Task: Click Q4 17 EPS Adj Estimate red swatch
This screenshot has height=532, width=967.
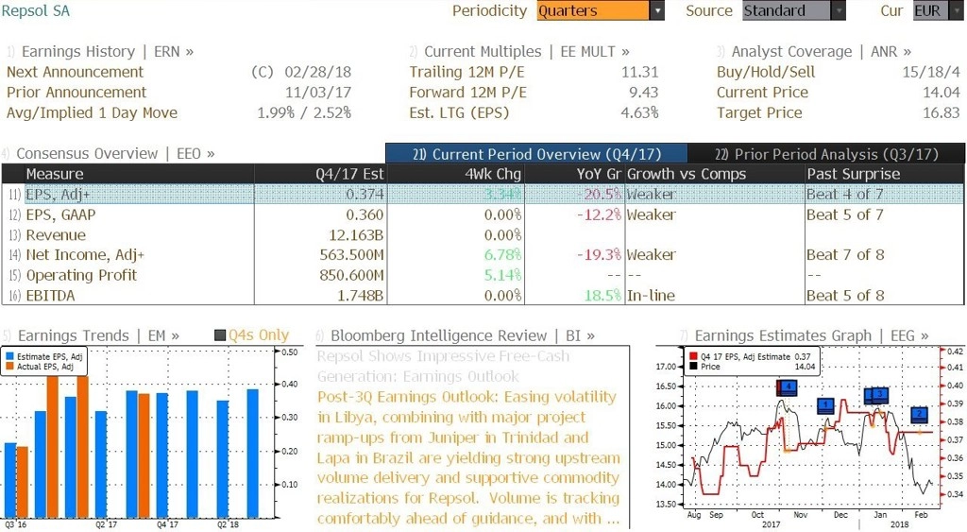Action: click(693, 357)
